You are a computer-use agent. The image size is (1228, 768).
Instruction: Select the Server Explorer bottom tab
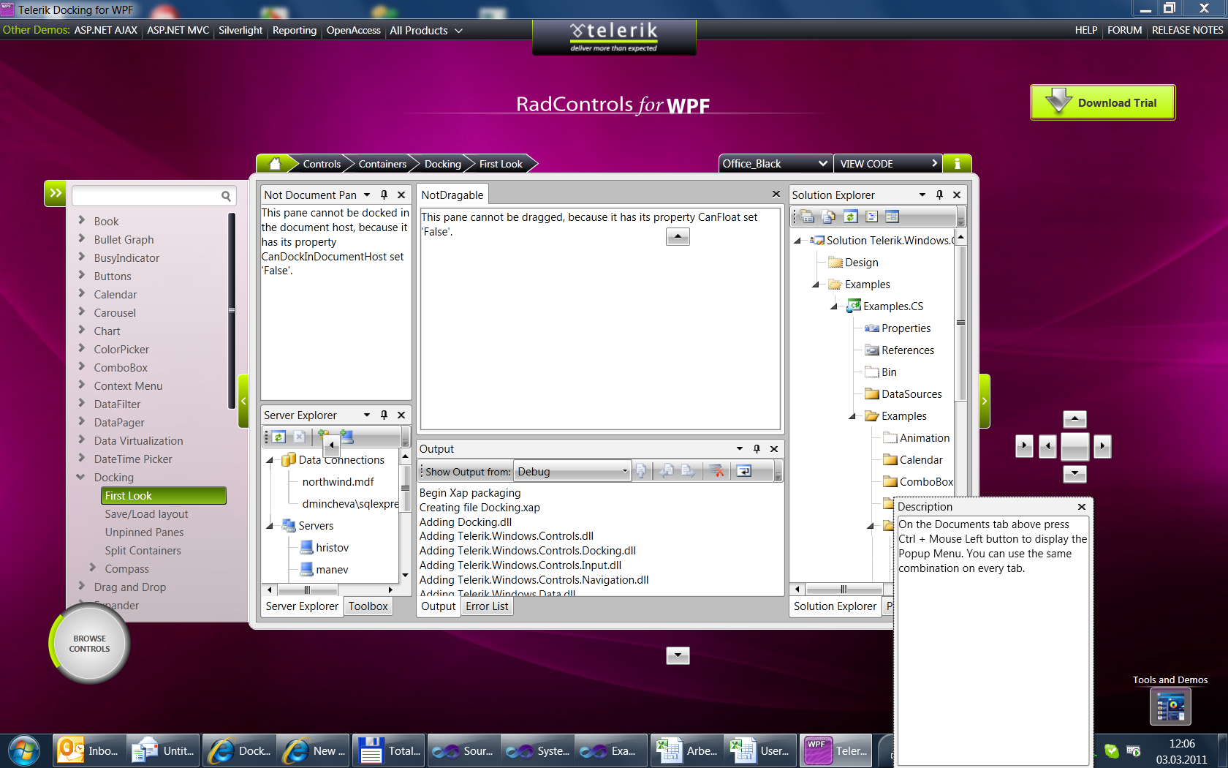(x=302, y=606)
